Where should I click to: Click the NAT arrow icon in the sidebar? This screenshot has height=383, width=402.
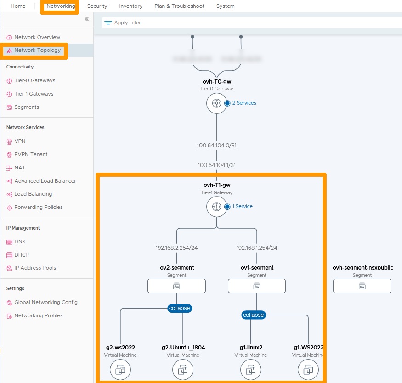coord(10,168)
